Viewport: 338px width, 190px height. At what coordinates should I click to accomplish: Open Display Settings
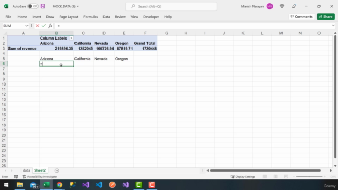coord(243,177)
